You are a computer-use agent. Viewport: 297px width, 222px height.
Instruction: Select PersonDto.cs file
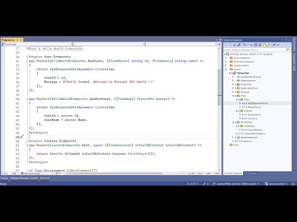coord(254,107)
